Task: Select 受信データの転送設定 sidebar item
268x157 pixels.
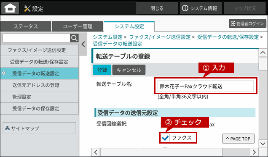Action: [x=40, y=73]
